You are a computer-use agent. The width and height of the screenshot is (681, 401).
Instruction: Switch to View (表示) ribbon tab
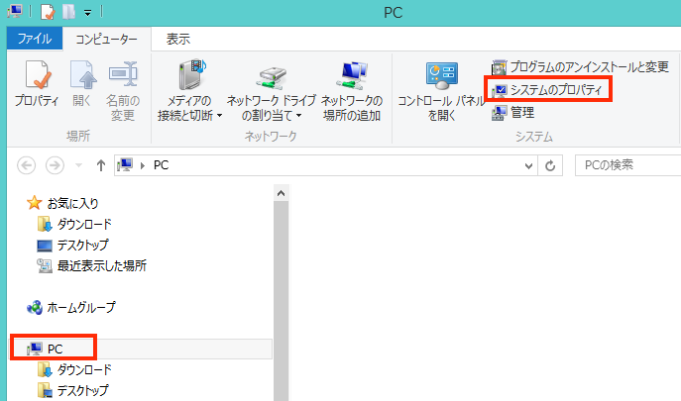(178, 39)
